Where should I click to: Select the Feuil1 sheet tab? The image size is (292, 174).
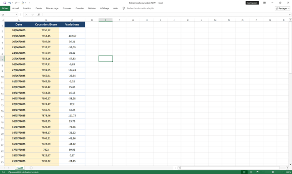pyautogui.click(x=20, y=168)
